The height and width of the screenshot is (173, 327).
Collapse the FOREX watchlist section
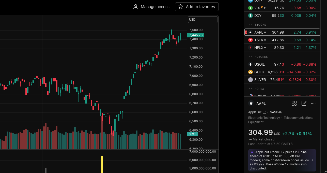click(x=250, y=89)
